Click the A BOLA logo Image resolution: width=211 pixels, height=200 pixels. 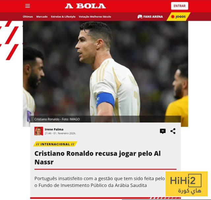85,6
